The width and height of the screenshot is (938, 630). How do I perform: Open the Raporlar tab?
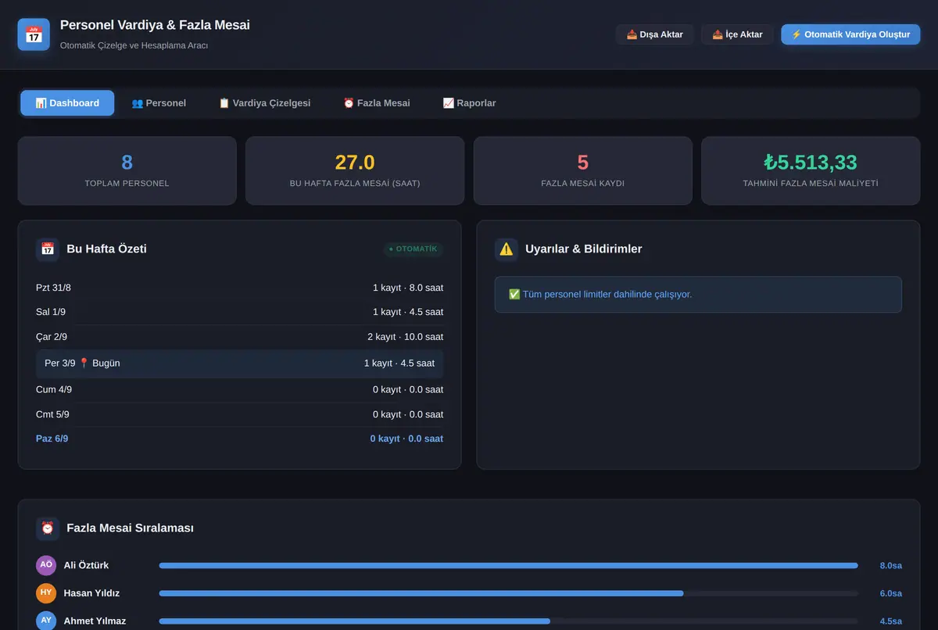[x=469, y=103]
